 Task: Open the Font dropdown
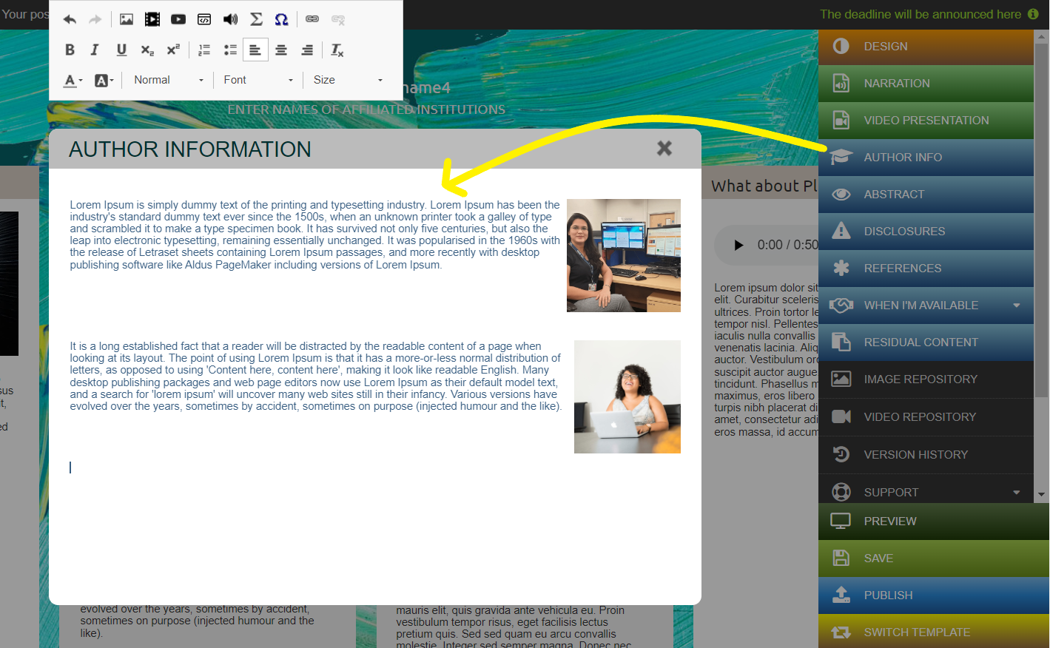258,80
